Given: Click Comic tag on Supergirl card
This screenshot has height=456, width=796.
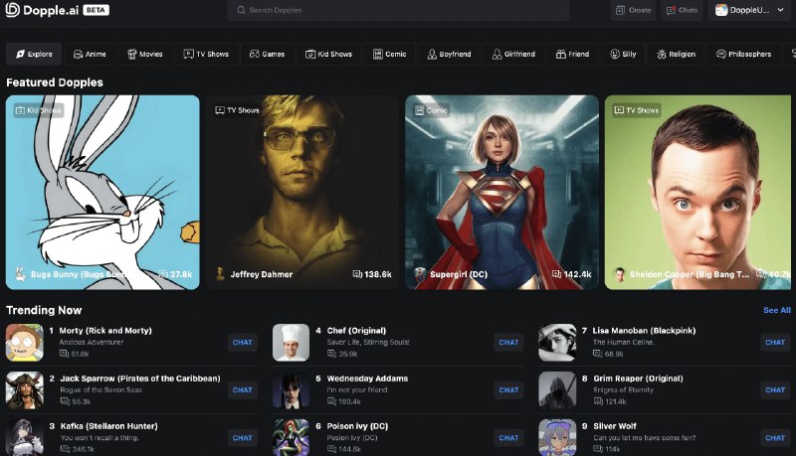Looking at the screenshot, I should coord(432,110).
